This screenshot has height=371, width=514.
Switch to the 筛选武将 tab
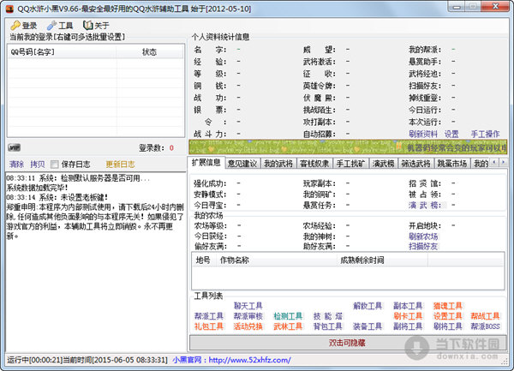(416, 163)
